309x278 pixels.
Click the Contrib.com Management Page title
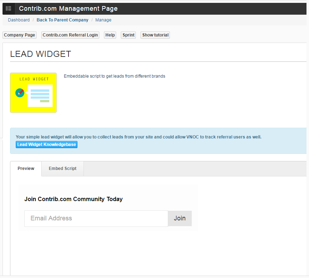pos(68,9)
